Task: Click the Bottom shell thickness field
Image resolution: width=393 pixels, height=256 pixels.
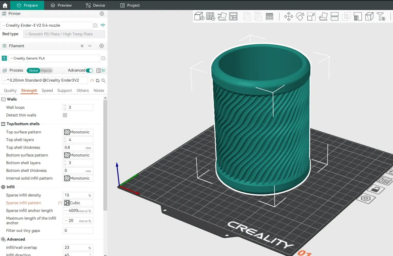Action: 78,171
